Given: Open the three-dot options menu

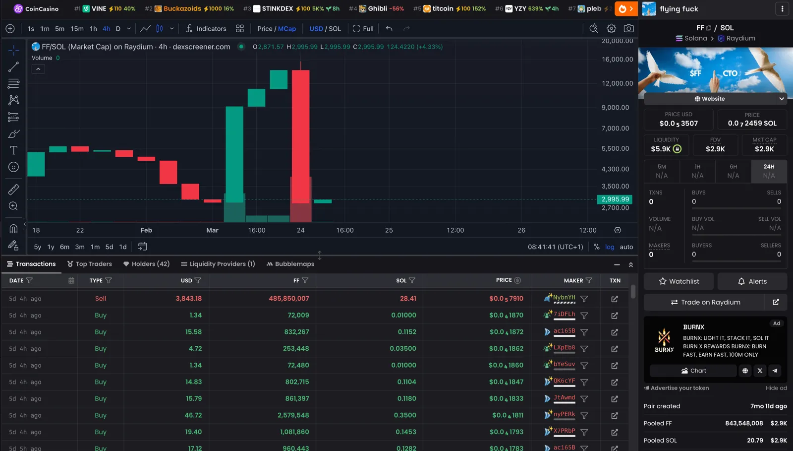Looking at the screenshot, I should click(x=782, y=9).
